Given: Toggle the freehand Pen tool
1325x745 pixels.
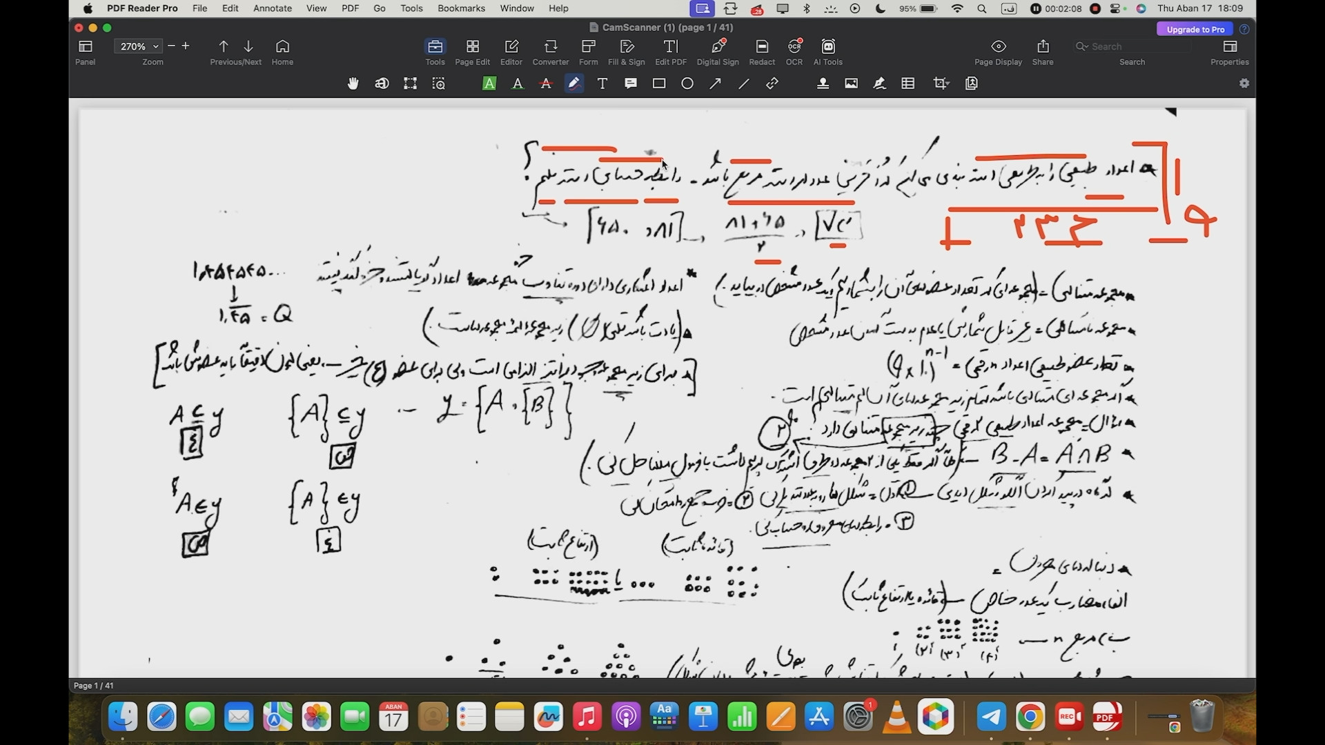Looking at the screenshot, I should pyautogui.click(x=574, y=83).
